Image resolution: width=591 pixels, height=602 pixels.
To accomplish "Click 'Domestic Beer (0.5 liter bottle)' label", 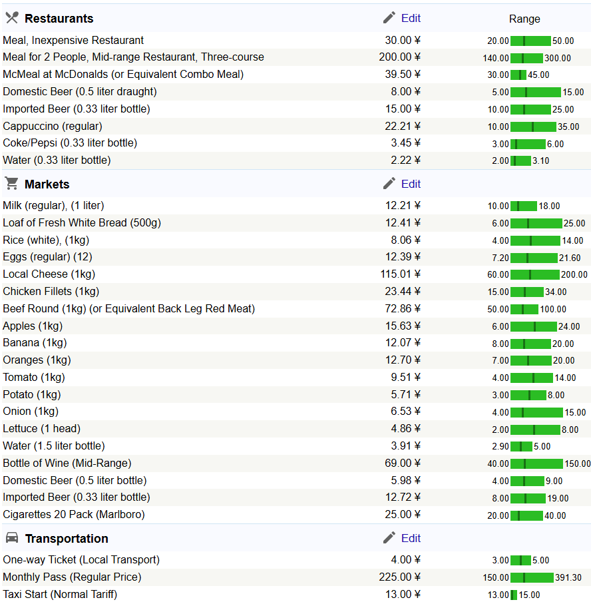I will (75, 481).
